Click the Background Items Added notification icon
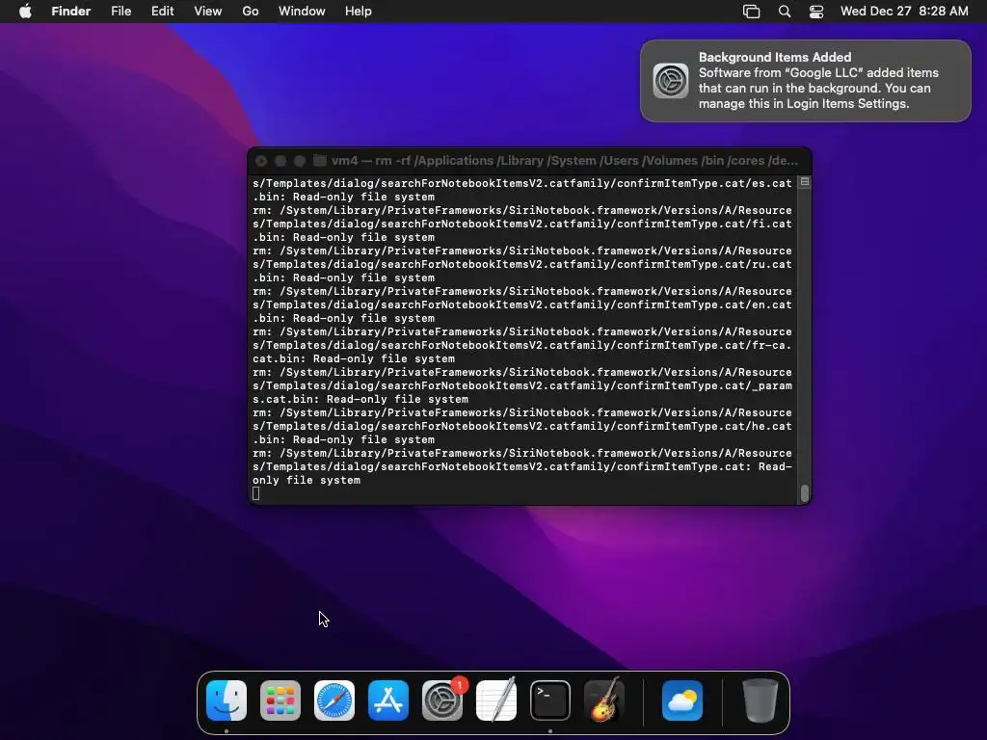Screen dimensions: 987x740 click(x=671, y=81)
